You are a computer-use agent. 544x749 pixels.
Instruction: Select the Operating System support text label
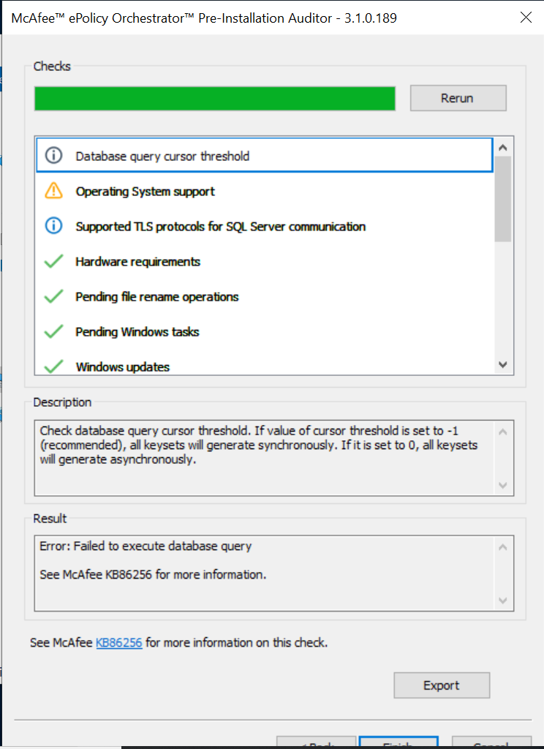pos(145,192)
